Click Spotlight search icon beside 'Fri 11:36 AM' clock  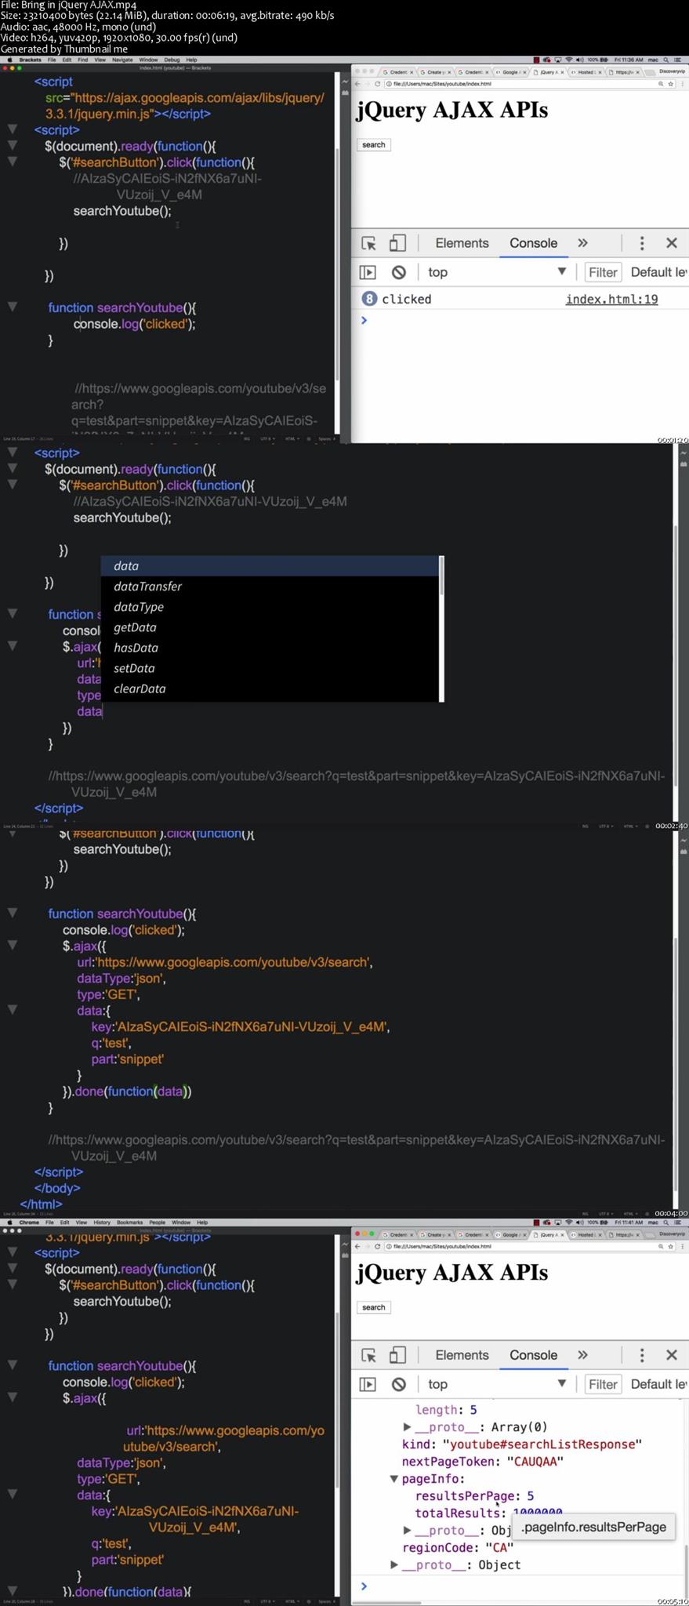pos(666,60)
